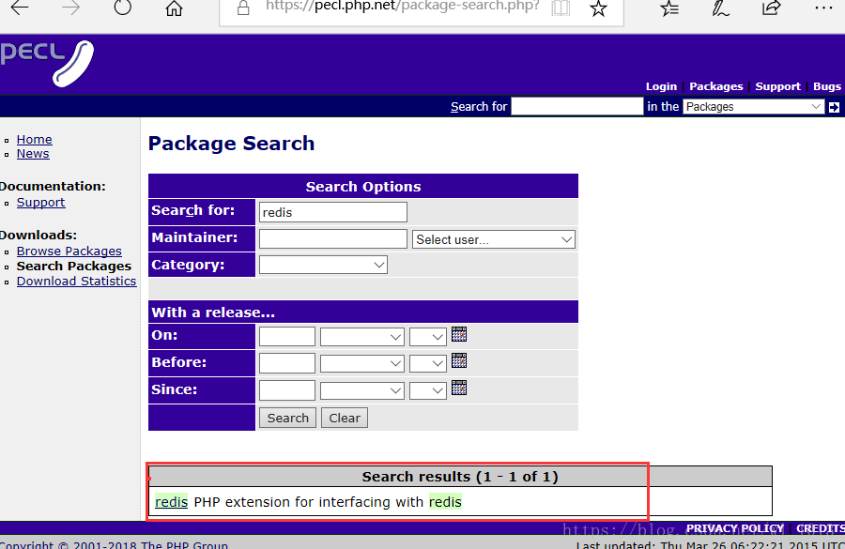Open the Select user dropdown
845x549 pixels.
pyautogui.click(x=494, y=239)
